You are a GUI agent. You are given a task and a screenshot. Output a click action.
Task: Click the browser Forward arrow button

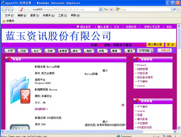pos(10,9)
